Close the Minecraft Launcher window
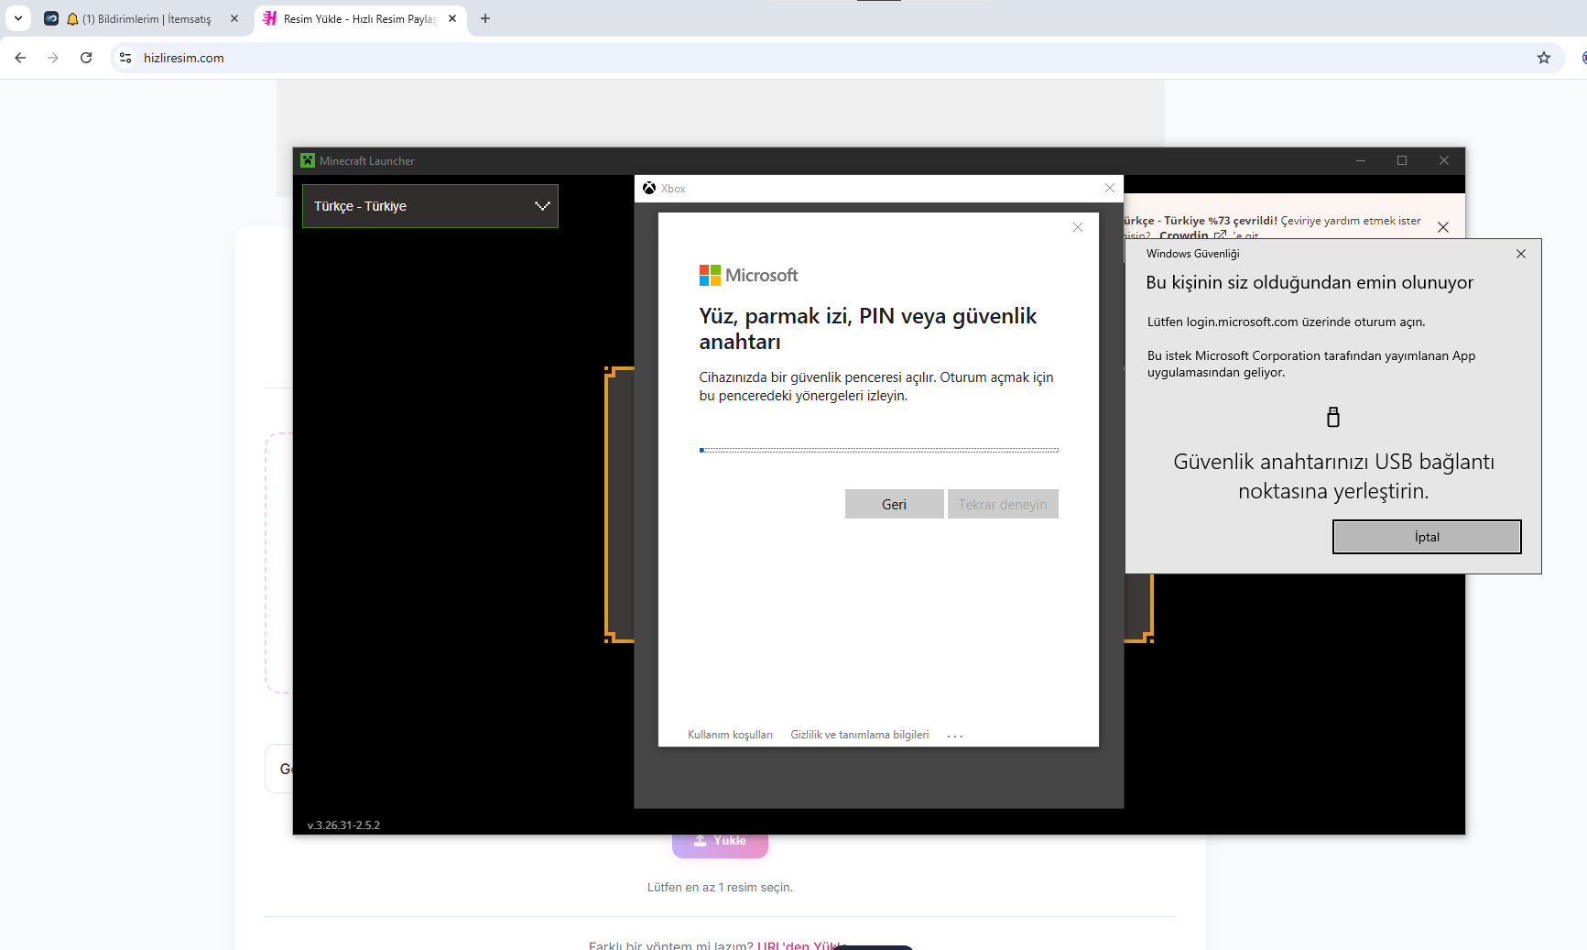 click(1444, 160)
